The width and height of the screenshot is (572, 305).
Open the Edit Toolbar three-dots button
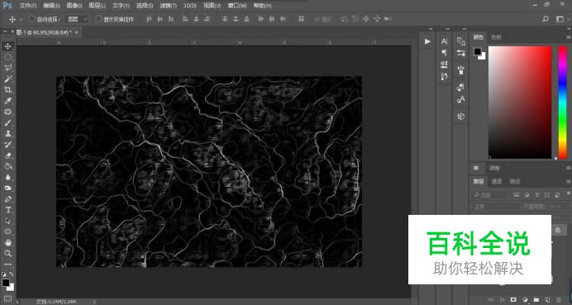pos(8,264)
